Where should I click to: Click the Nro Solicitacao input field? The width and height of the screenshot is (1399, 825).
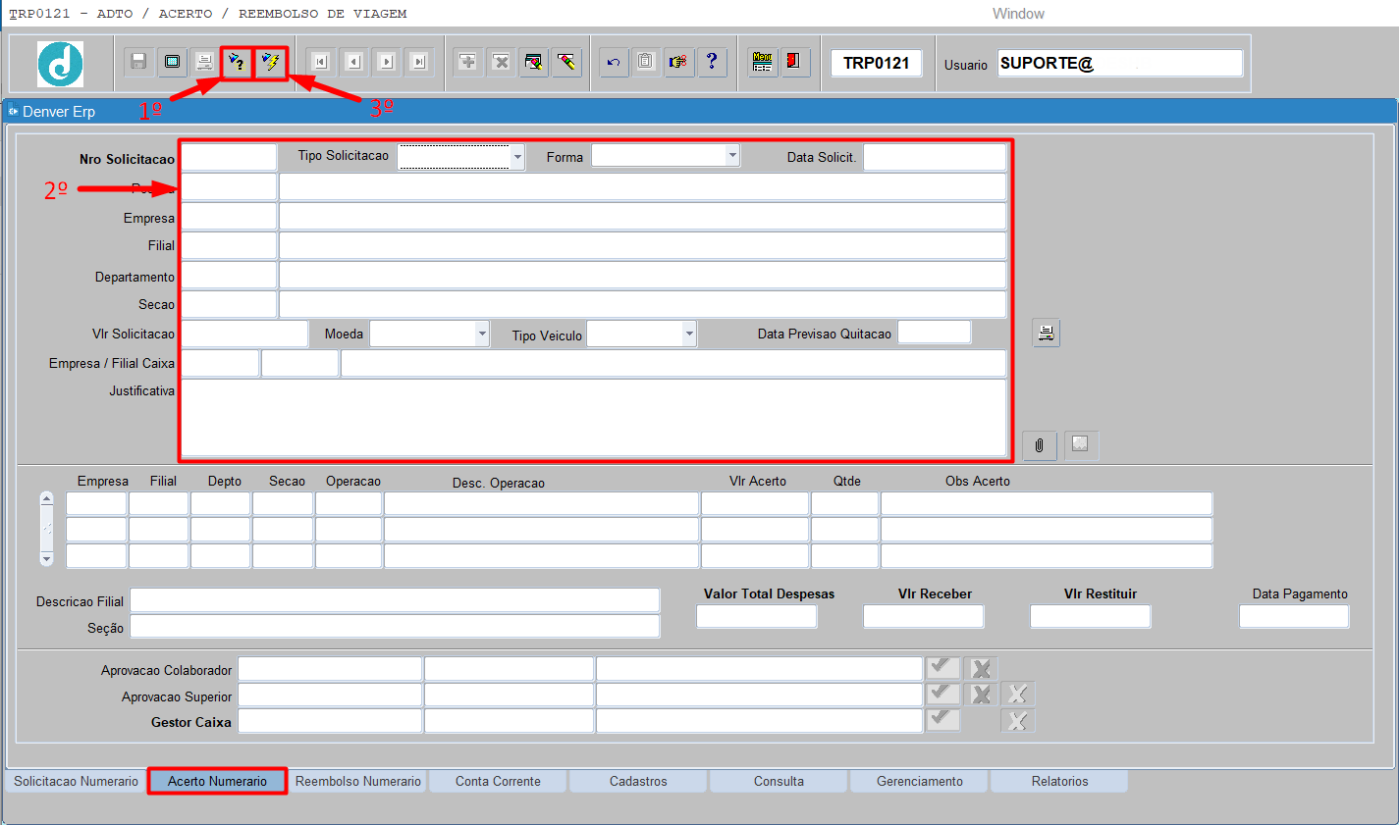pyautogui.click(x=229, y=158)
